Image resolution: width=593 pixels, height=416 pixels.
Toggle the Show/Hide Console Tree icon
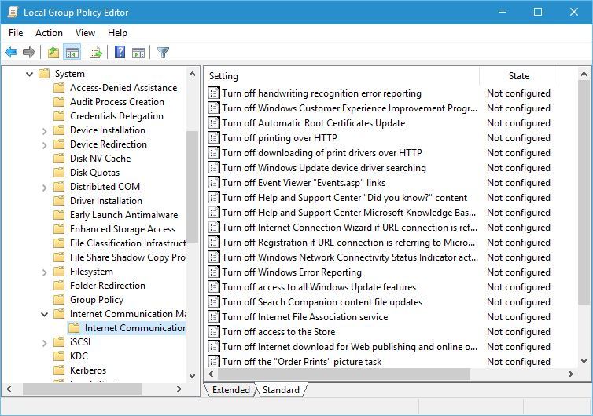[x=72, y=52]
